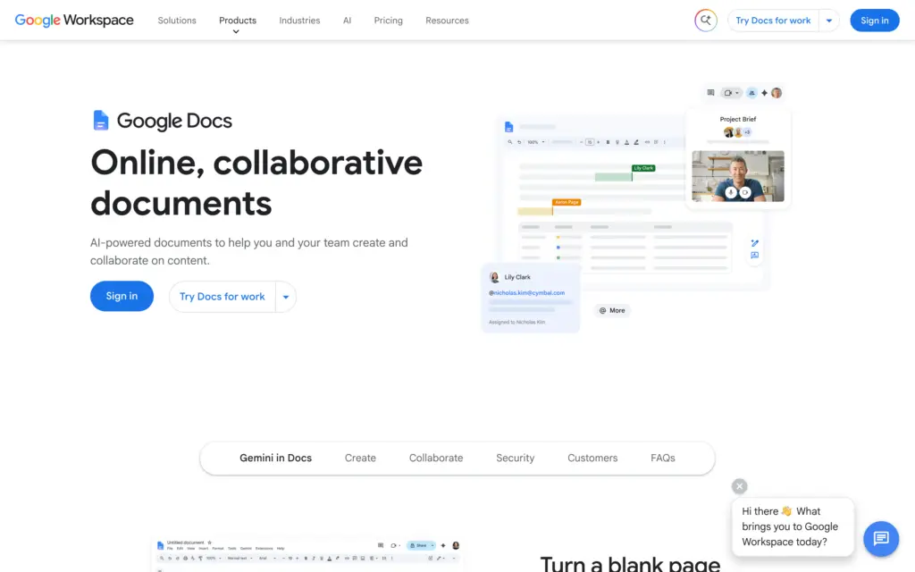Expand header Try Docs dropdown arrow
This screenshot has height=572, width=915.
[x=829, y=21]
